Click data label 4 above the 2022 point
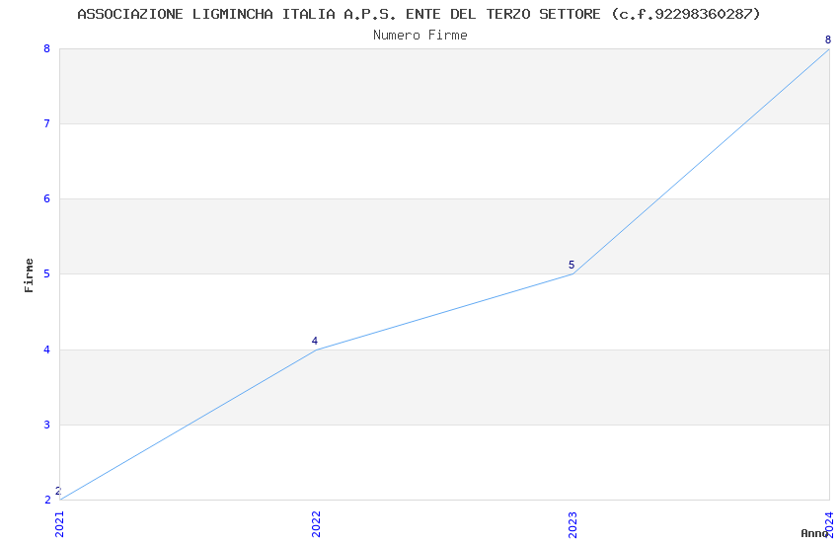839x543 pixels. tap(315, 341)
